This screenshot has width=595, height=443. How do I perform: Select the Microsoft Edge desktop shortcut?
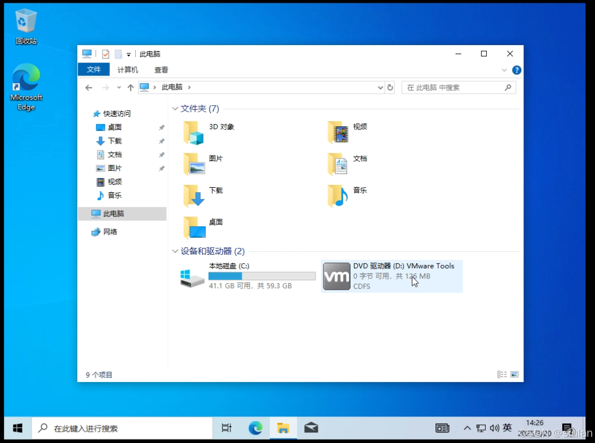tap(26, 87)
